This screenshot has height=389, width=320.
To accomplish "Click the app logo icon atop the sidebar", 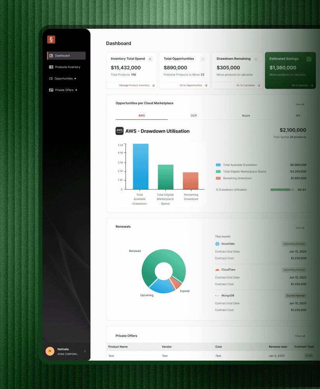I will (x=51, y=39).
